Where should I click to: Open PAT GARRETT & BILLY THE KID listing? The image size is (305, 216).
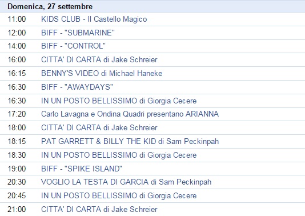click(x=130, y=141)
